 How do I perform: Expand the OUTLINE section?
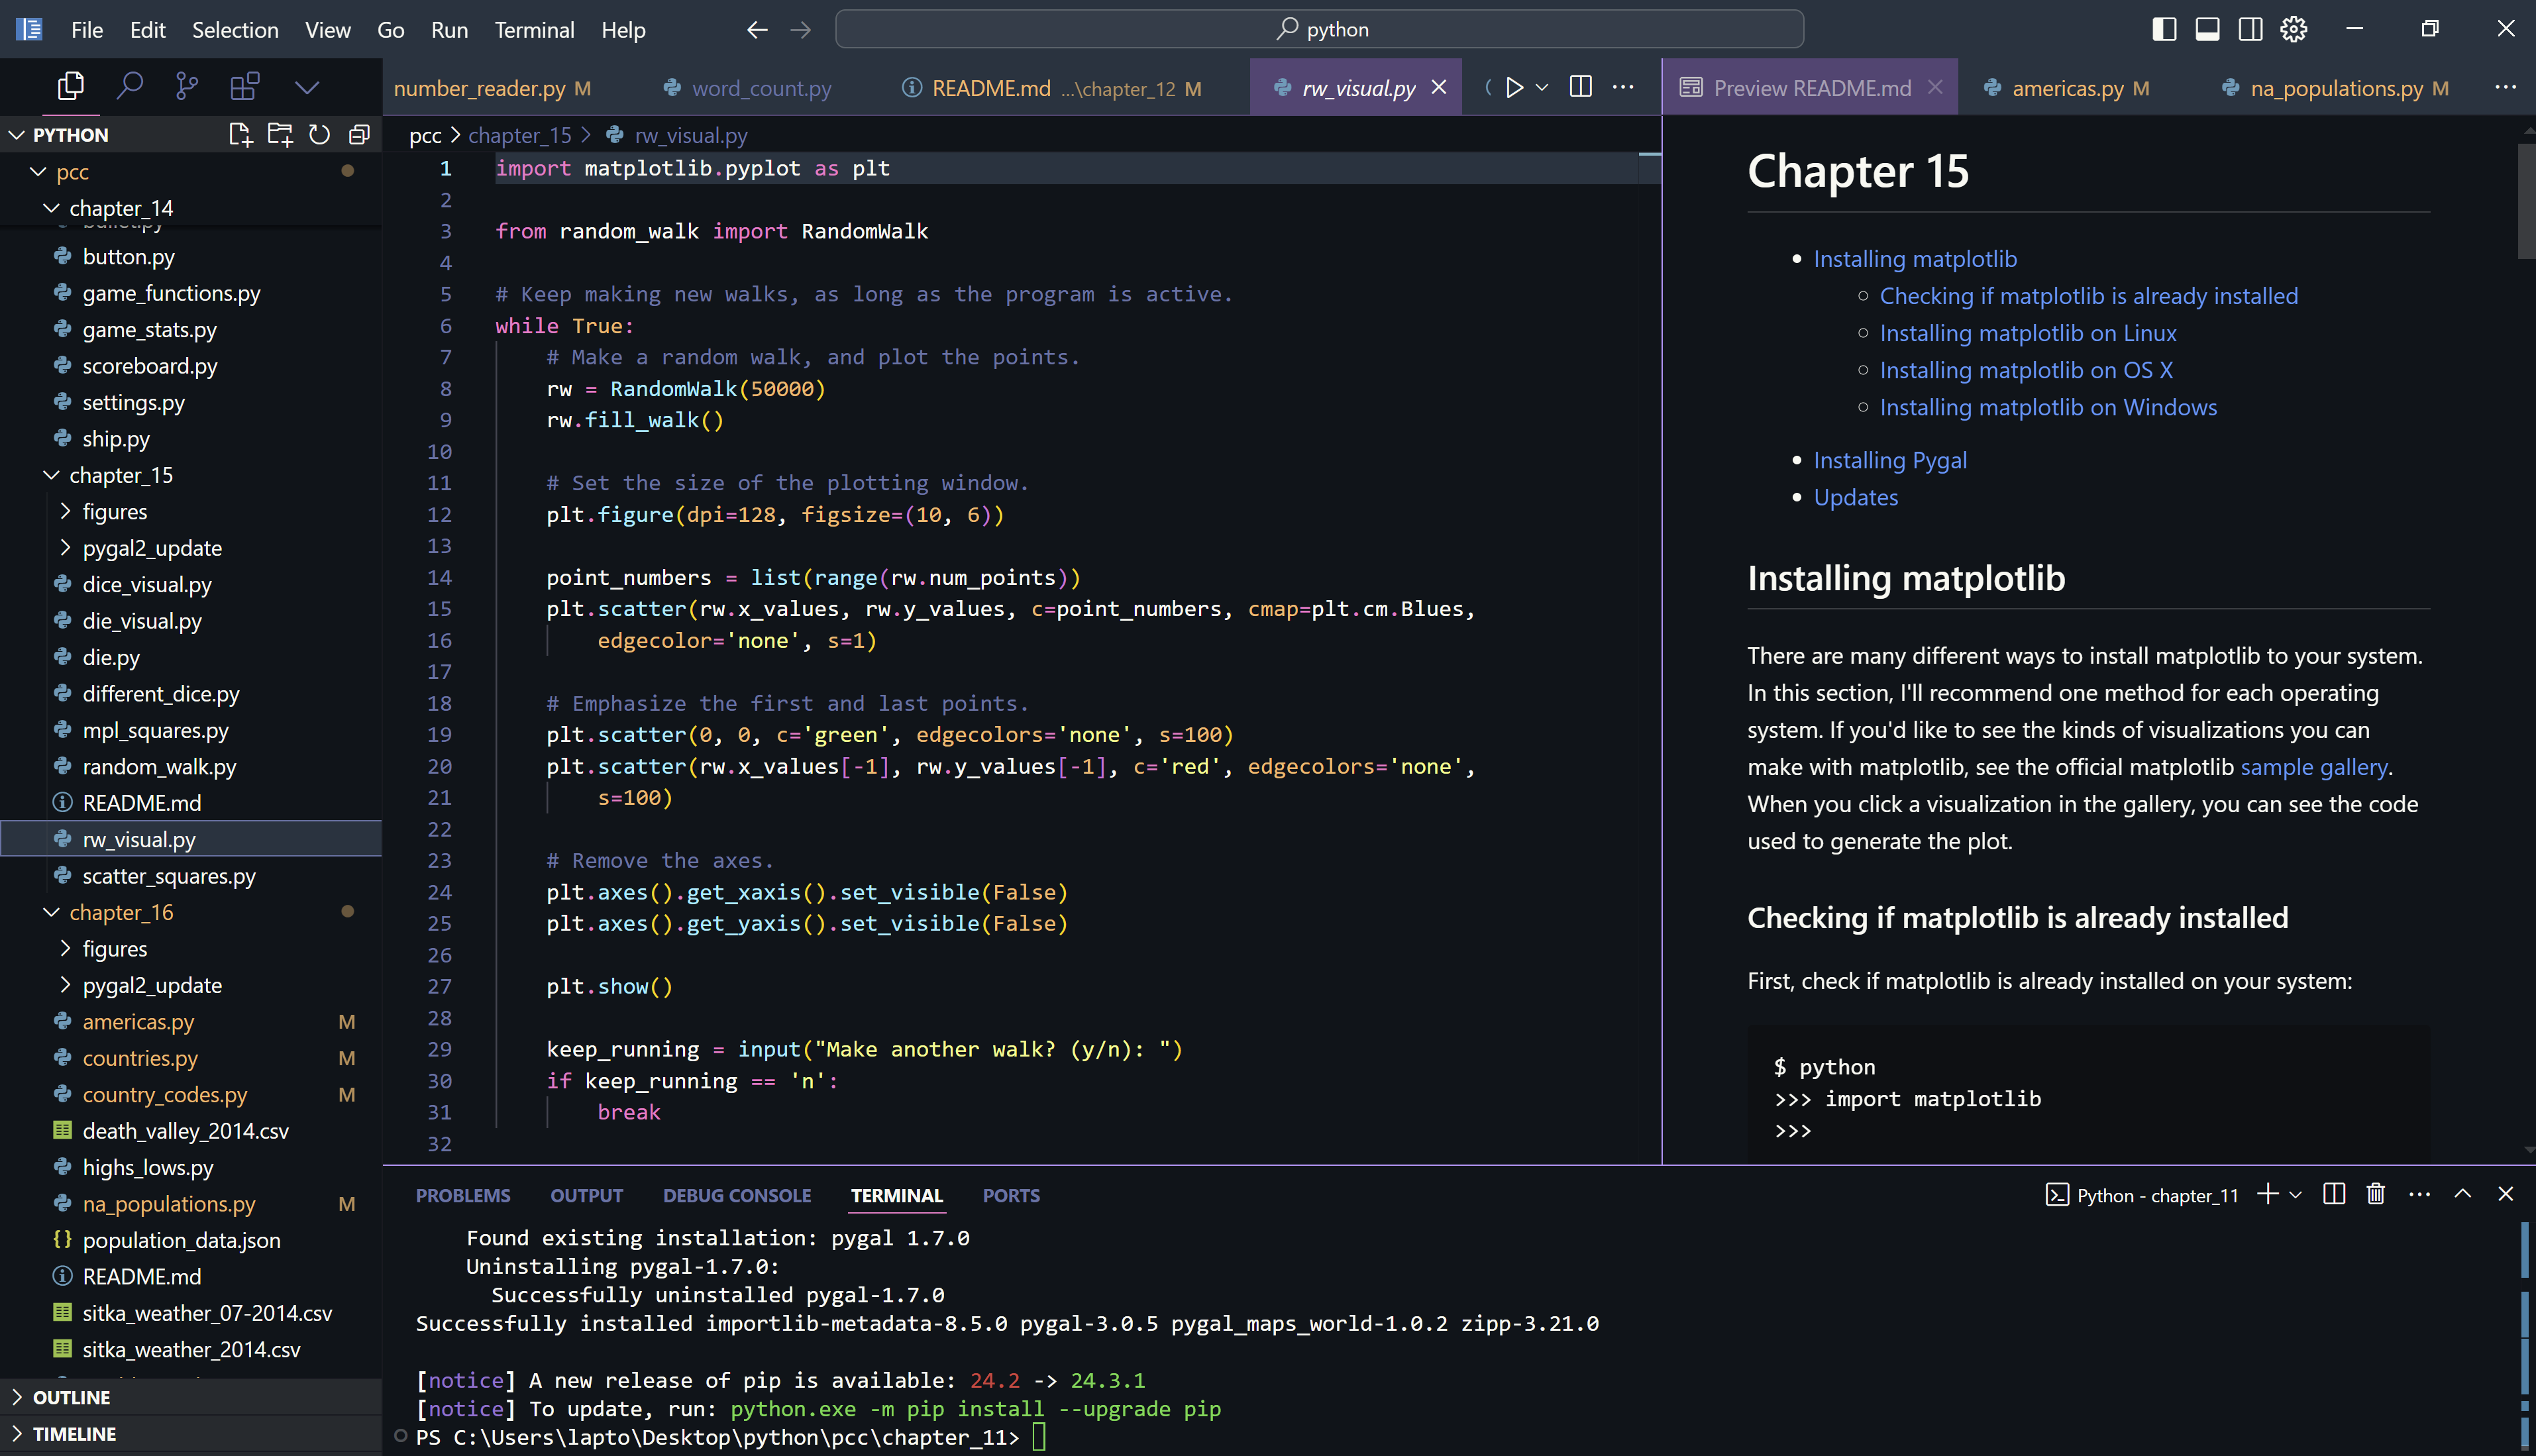[71, 1397]
